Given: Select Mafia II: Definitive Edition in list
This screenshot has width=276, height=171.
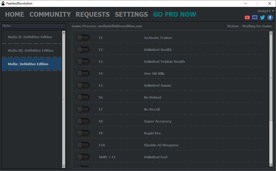Looking at the screenshot, I should (x=32, y=37).
